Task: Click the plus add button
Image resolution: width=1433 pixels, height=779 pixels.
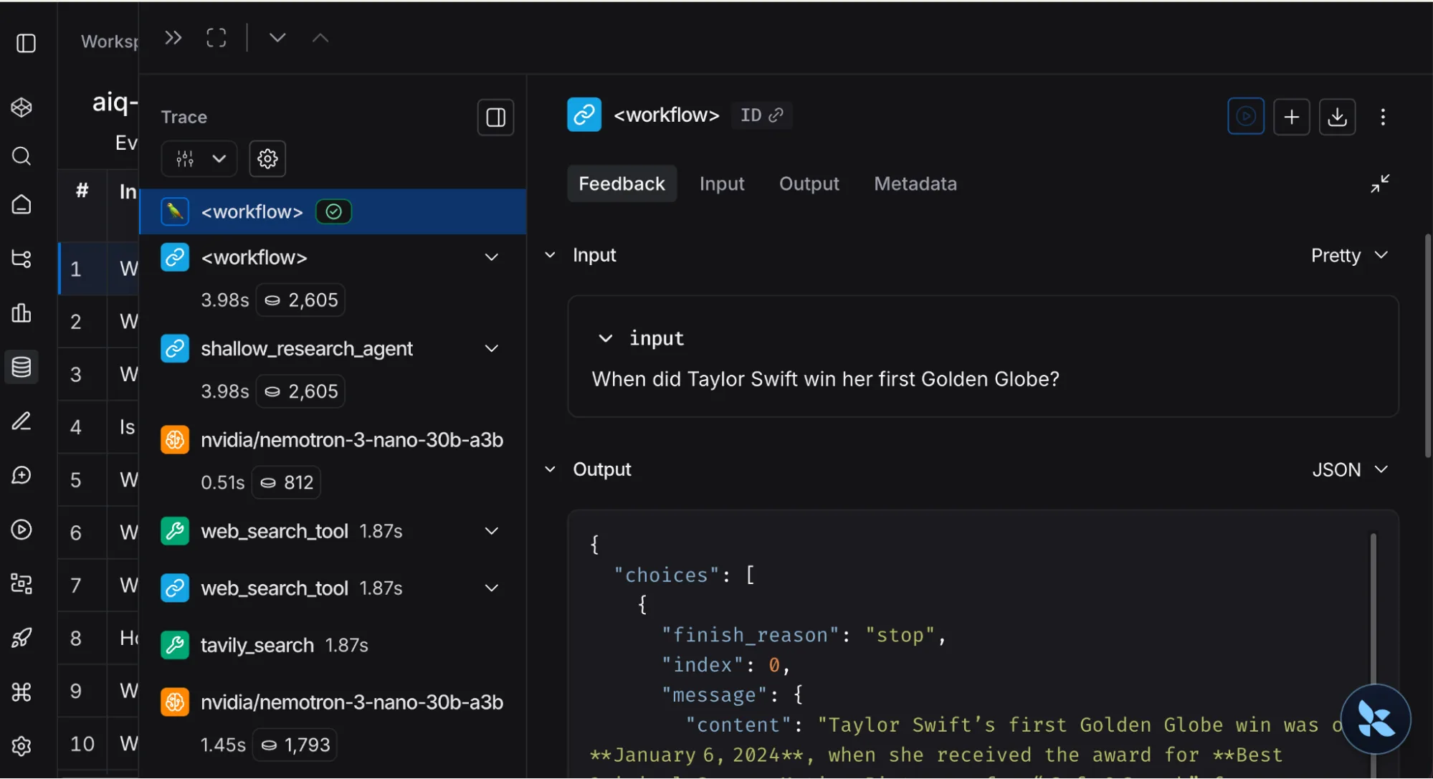Action: tap(1291, 117)
